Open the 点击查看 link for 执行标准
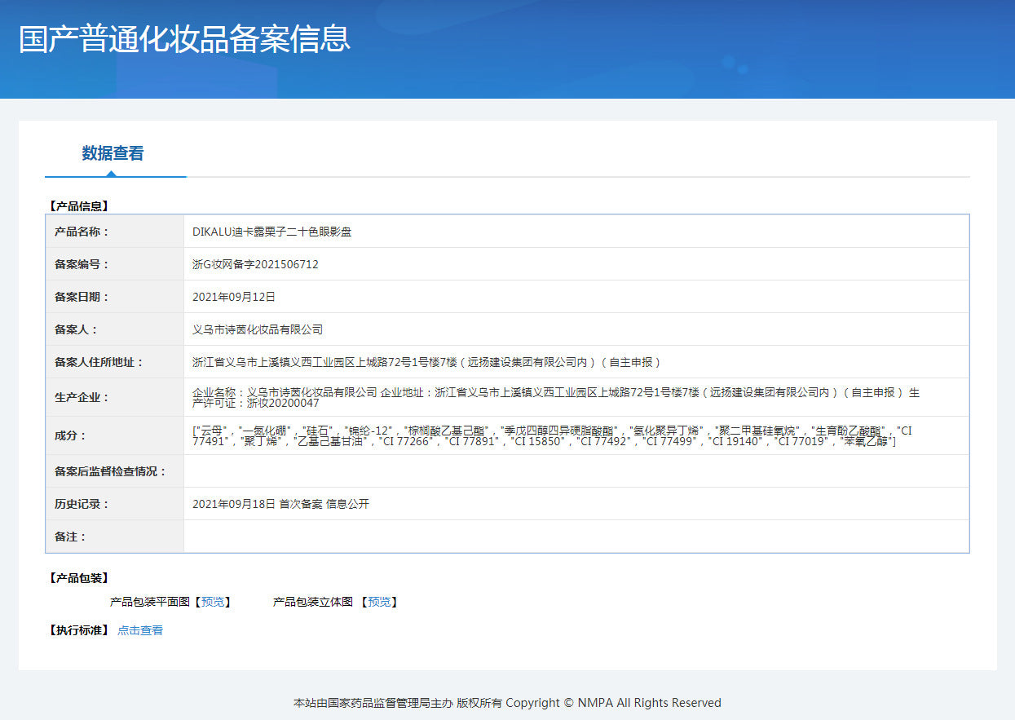 (140, 630)
